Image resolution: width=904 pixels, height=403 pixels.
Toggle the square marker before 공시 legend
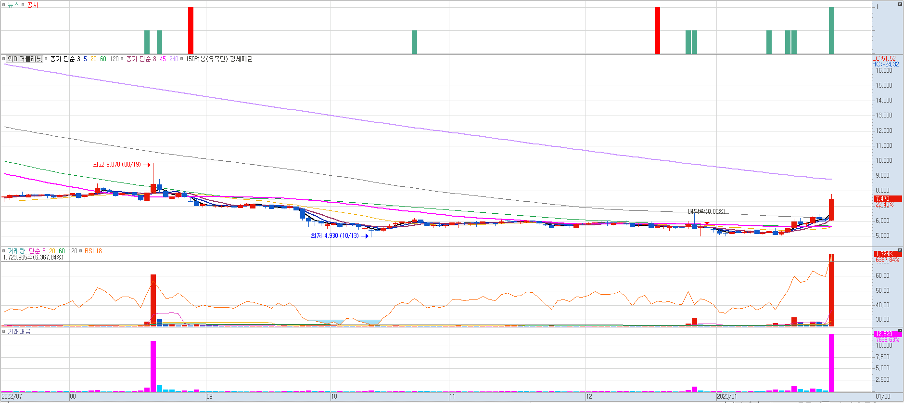[23, 5]
